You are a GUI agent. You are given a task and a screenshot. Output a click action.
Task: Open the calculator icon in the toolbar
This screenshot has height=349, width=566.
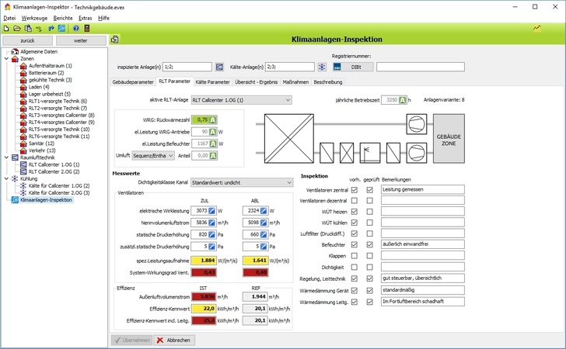pyautogui.click(x=87, y=28)
